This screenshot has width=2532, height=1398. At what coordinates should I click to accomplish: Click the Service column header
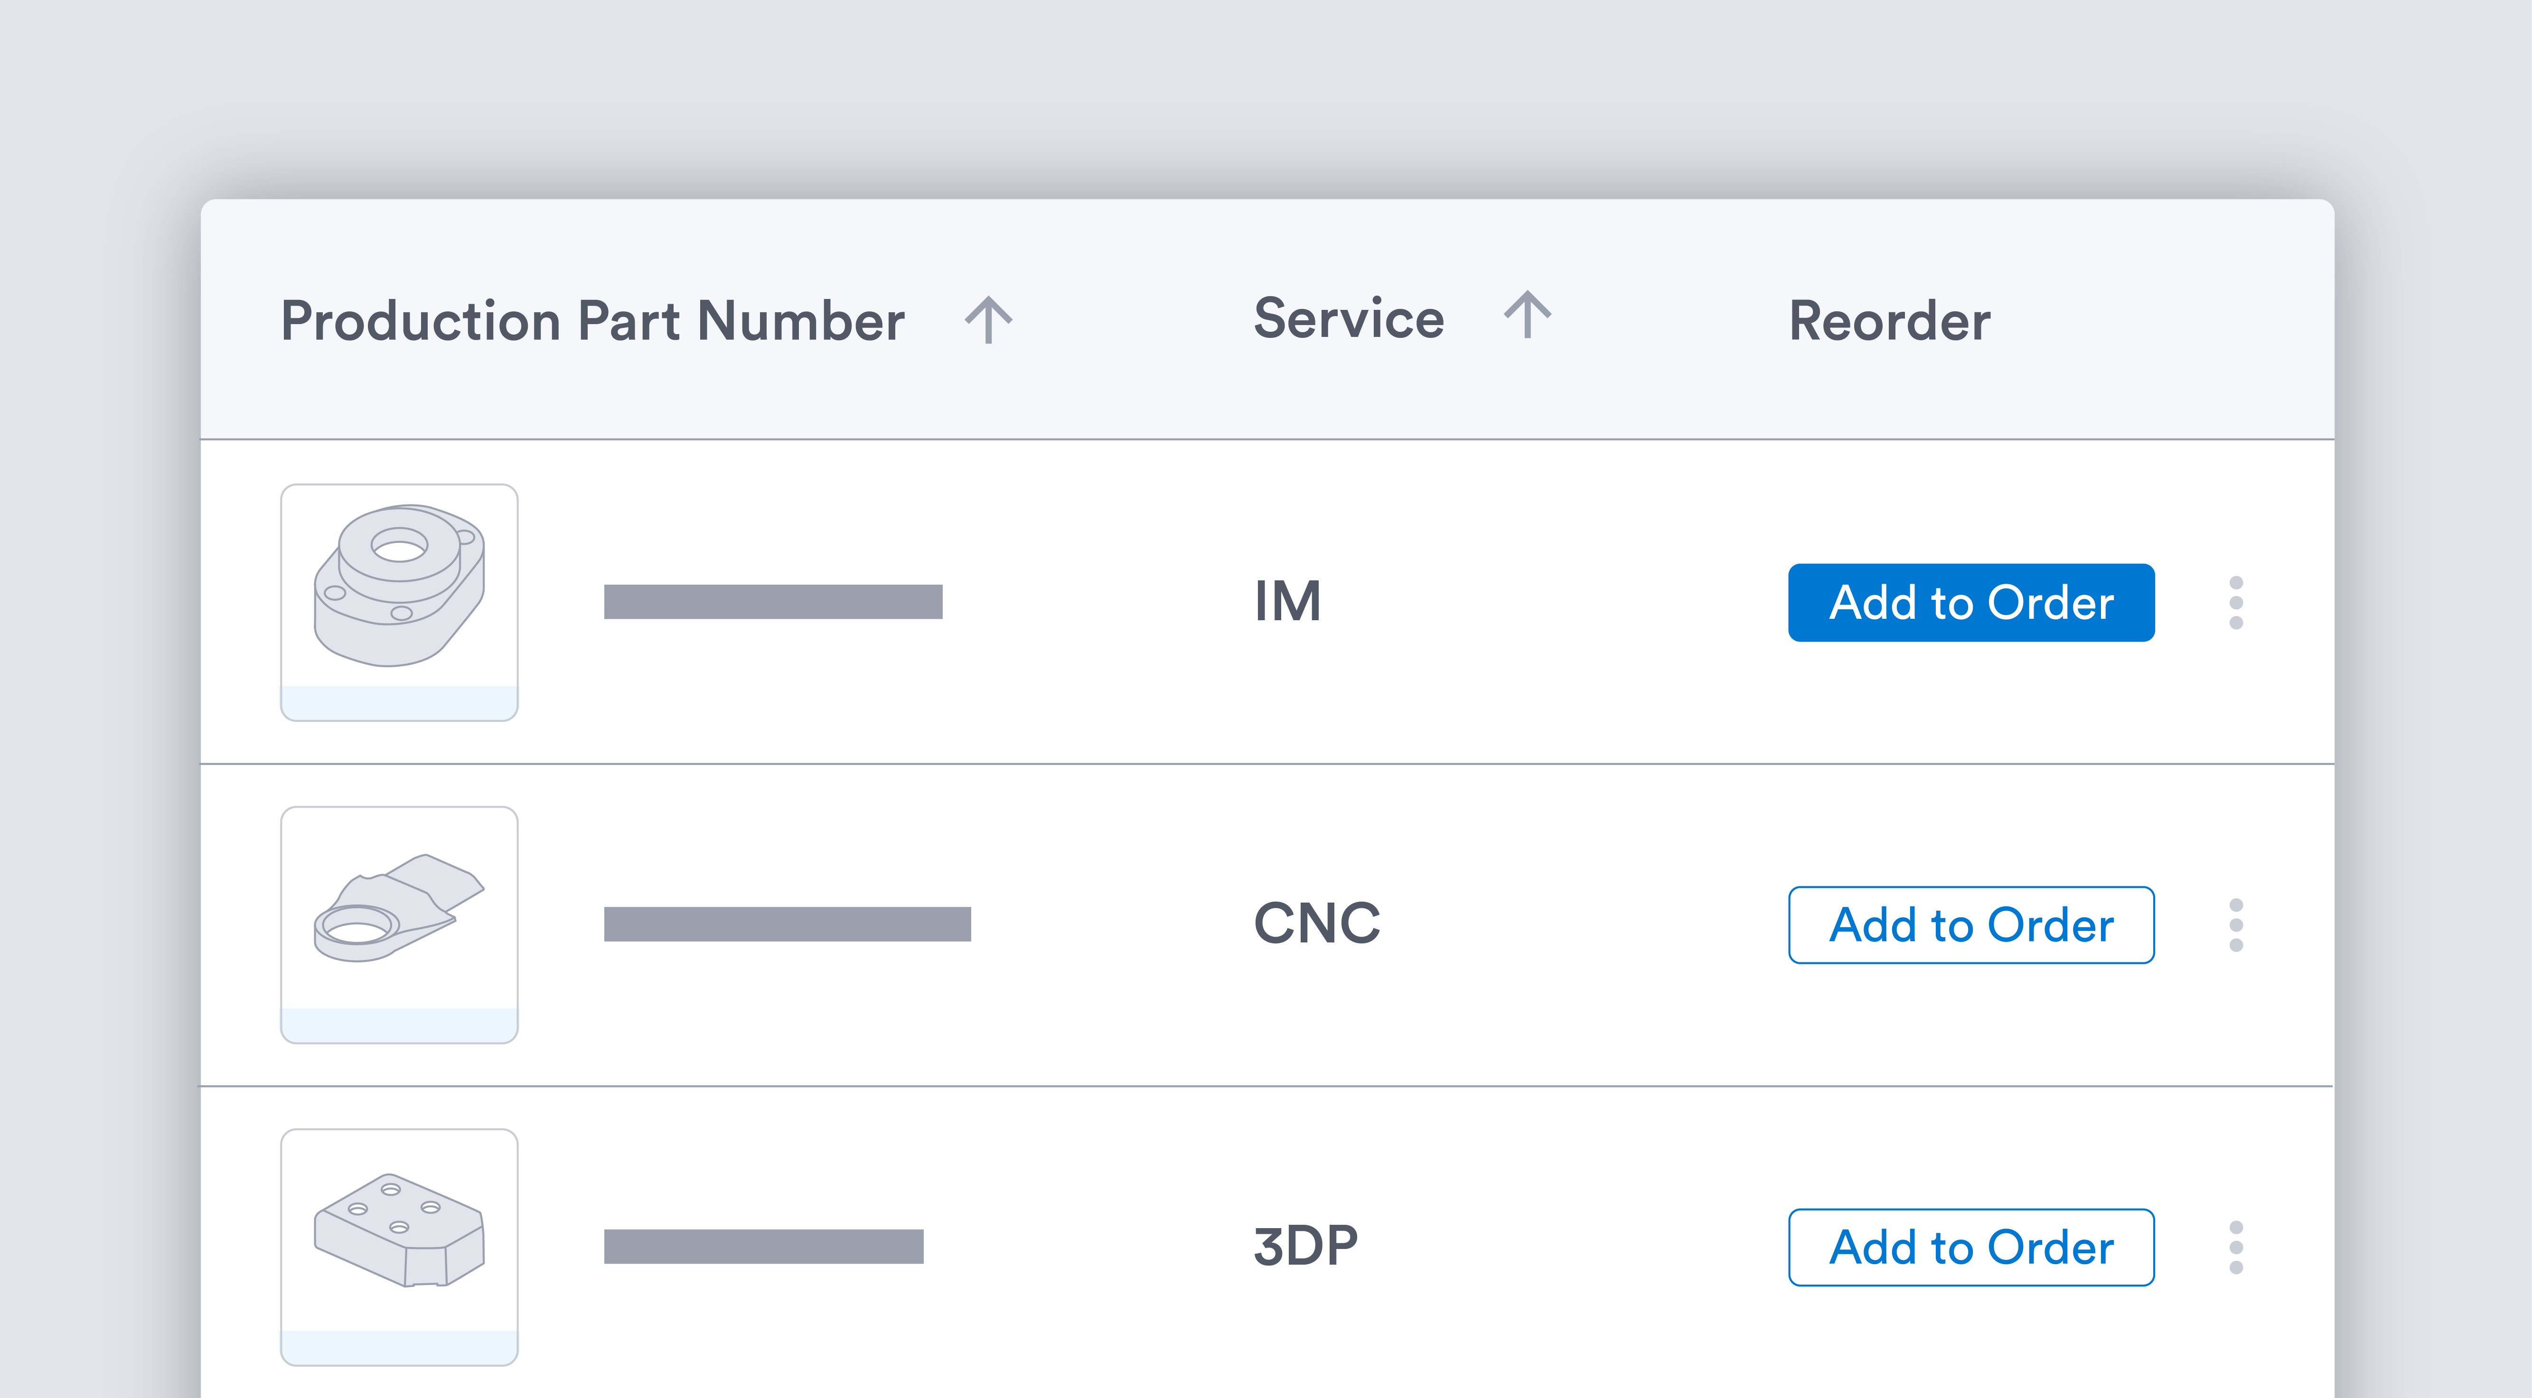tap(1349, 318)
